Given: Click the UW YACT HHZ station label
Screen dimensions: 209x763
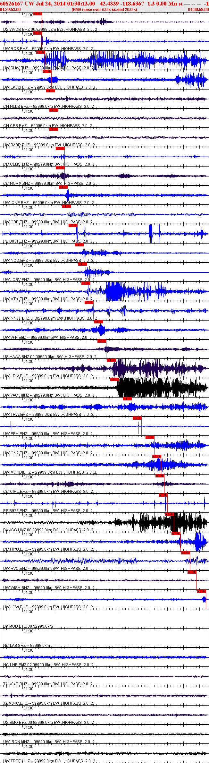Looking at the screenshot, I should [49, 395].
